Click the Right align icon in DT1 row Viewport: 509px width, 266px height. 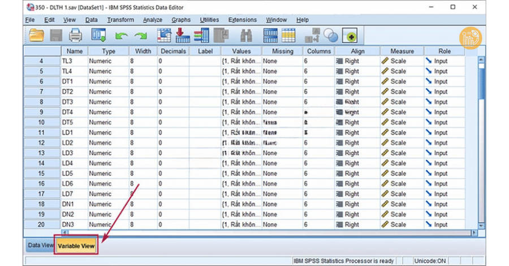[339, 82]
